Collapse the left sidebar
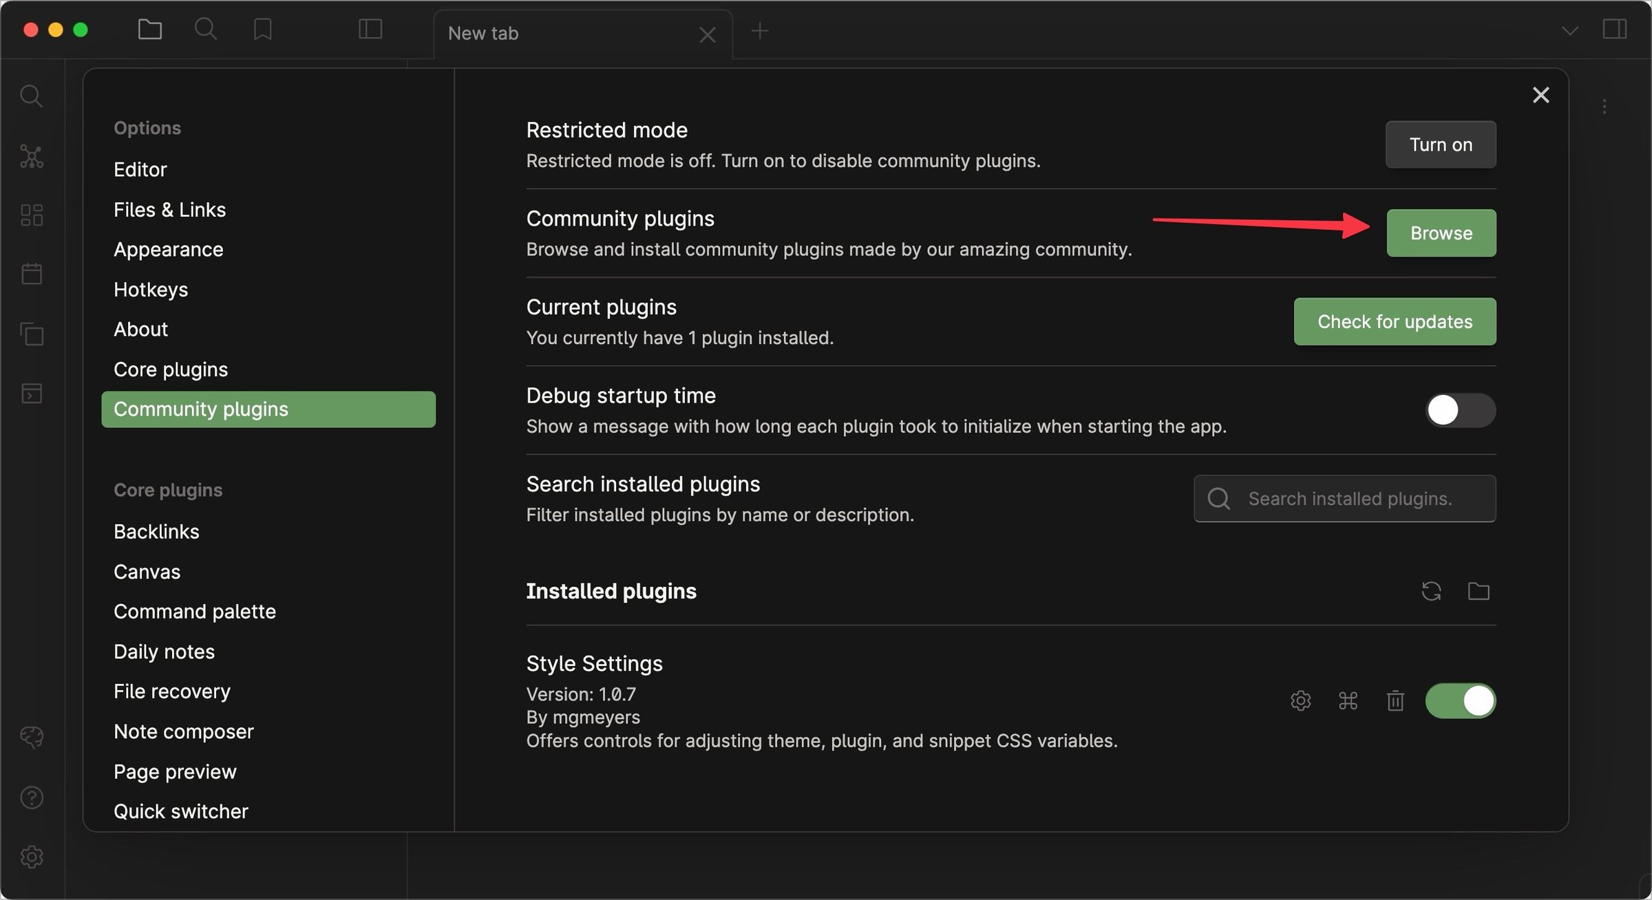 (370, 30)
